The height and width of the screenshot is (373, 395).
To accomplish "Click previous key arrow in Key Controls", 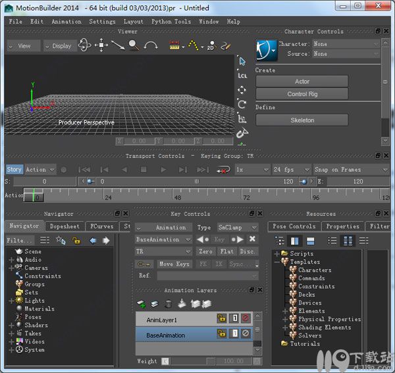I will coord(203,239).
